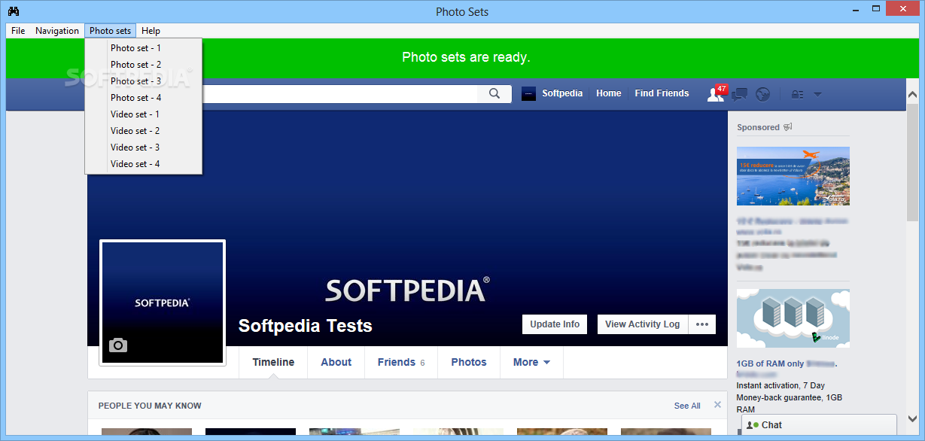Select Video set - 2
925x441 pixels.
coord(143,131)
